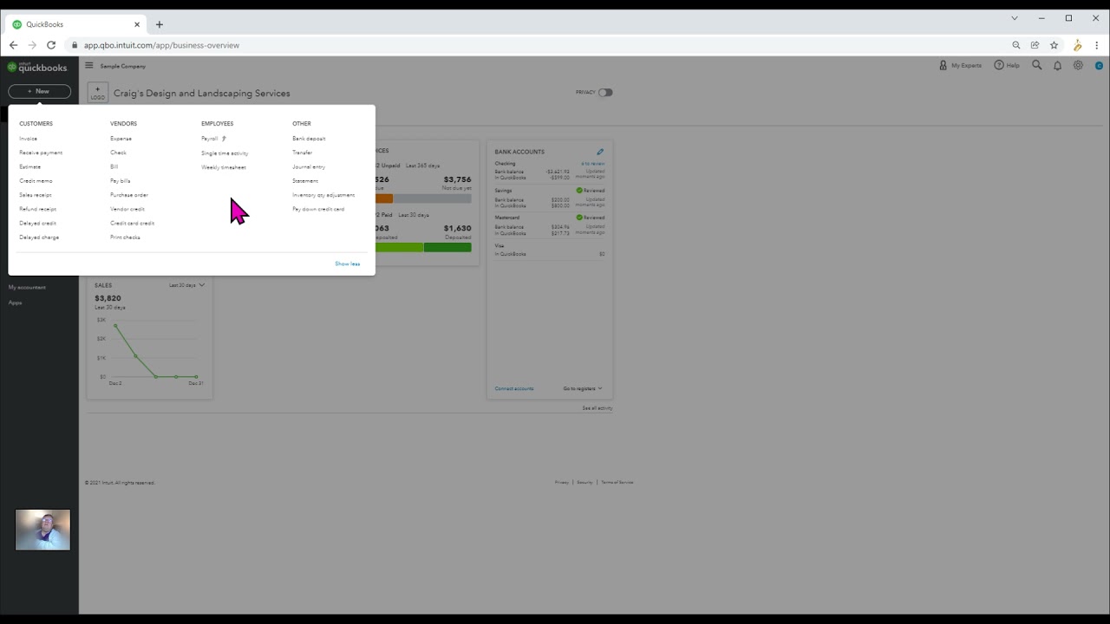Select Check under Vendors
Viewport: 1110px width, 624px height.
pos(118,153)
